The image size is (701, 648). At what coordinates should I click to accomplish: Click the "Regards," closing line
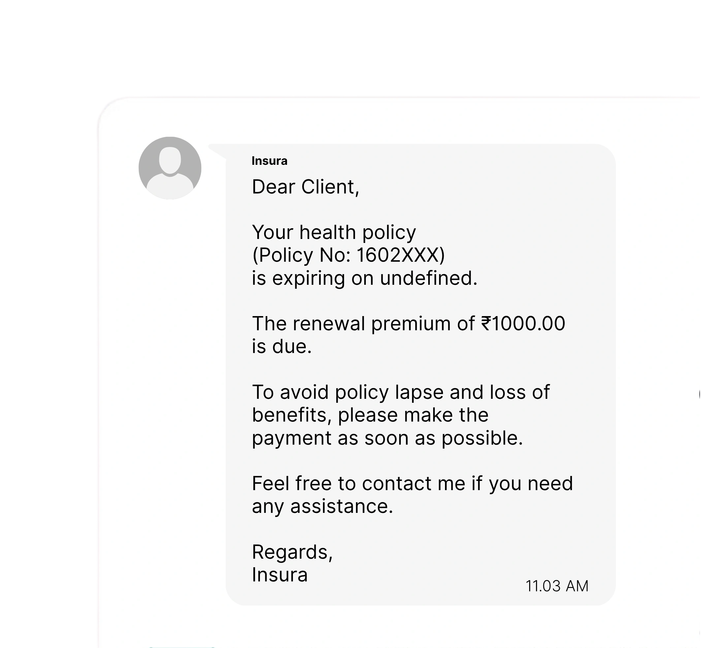(292, 552)
